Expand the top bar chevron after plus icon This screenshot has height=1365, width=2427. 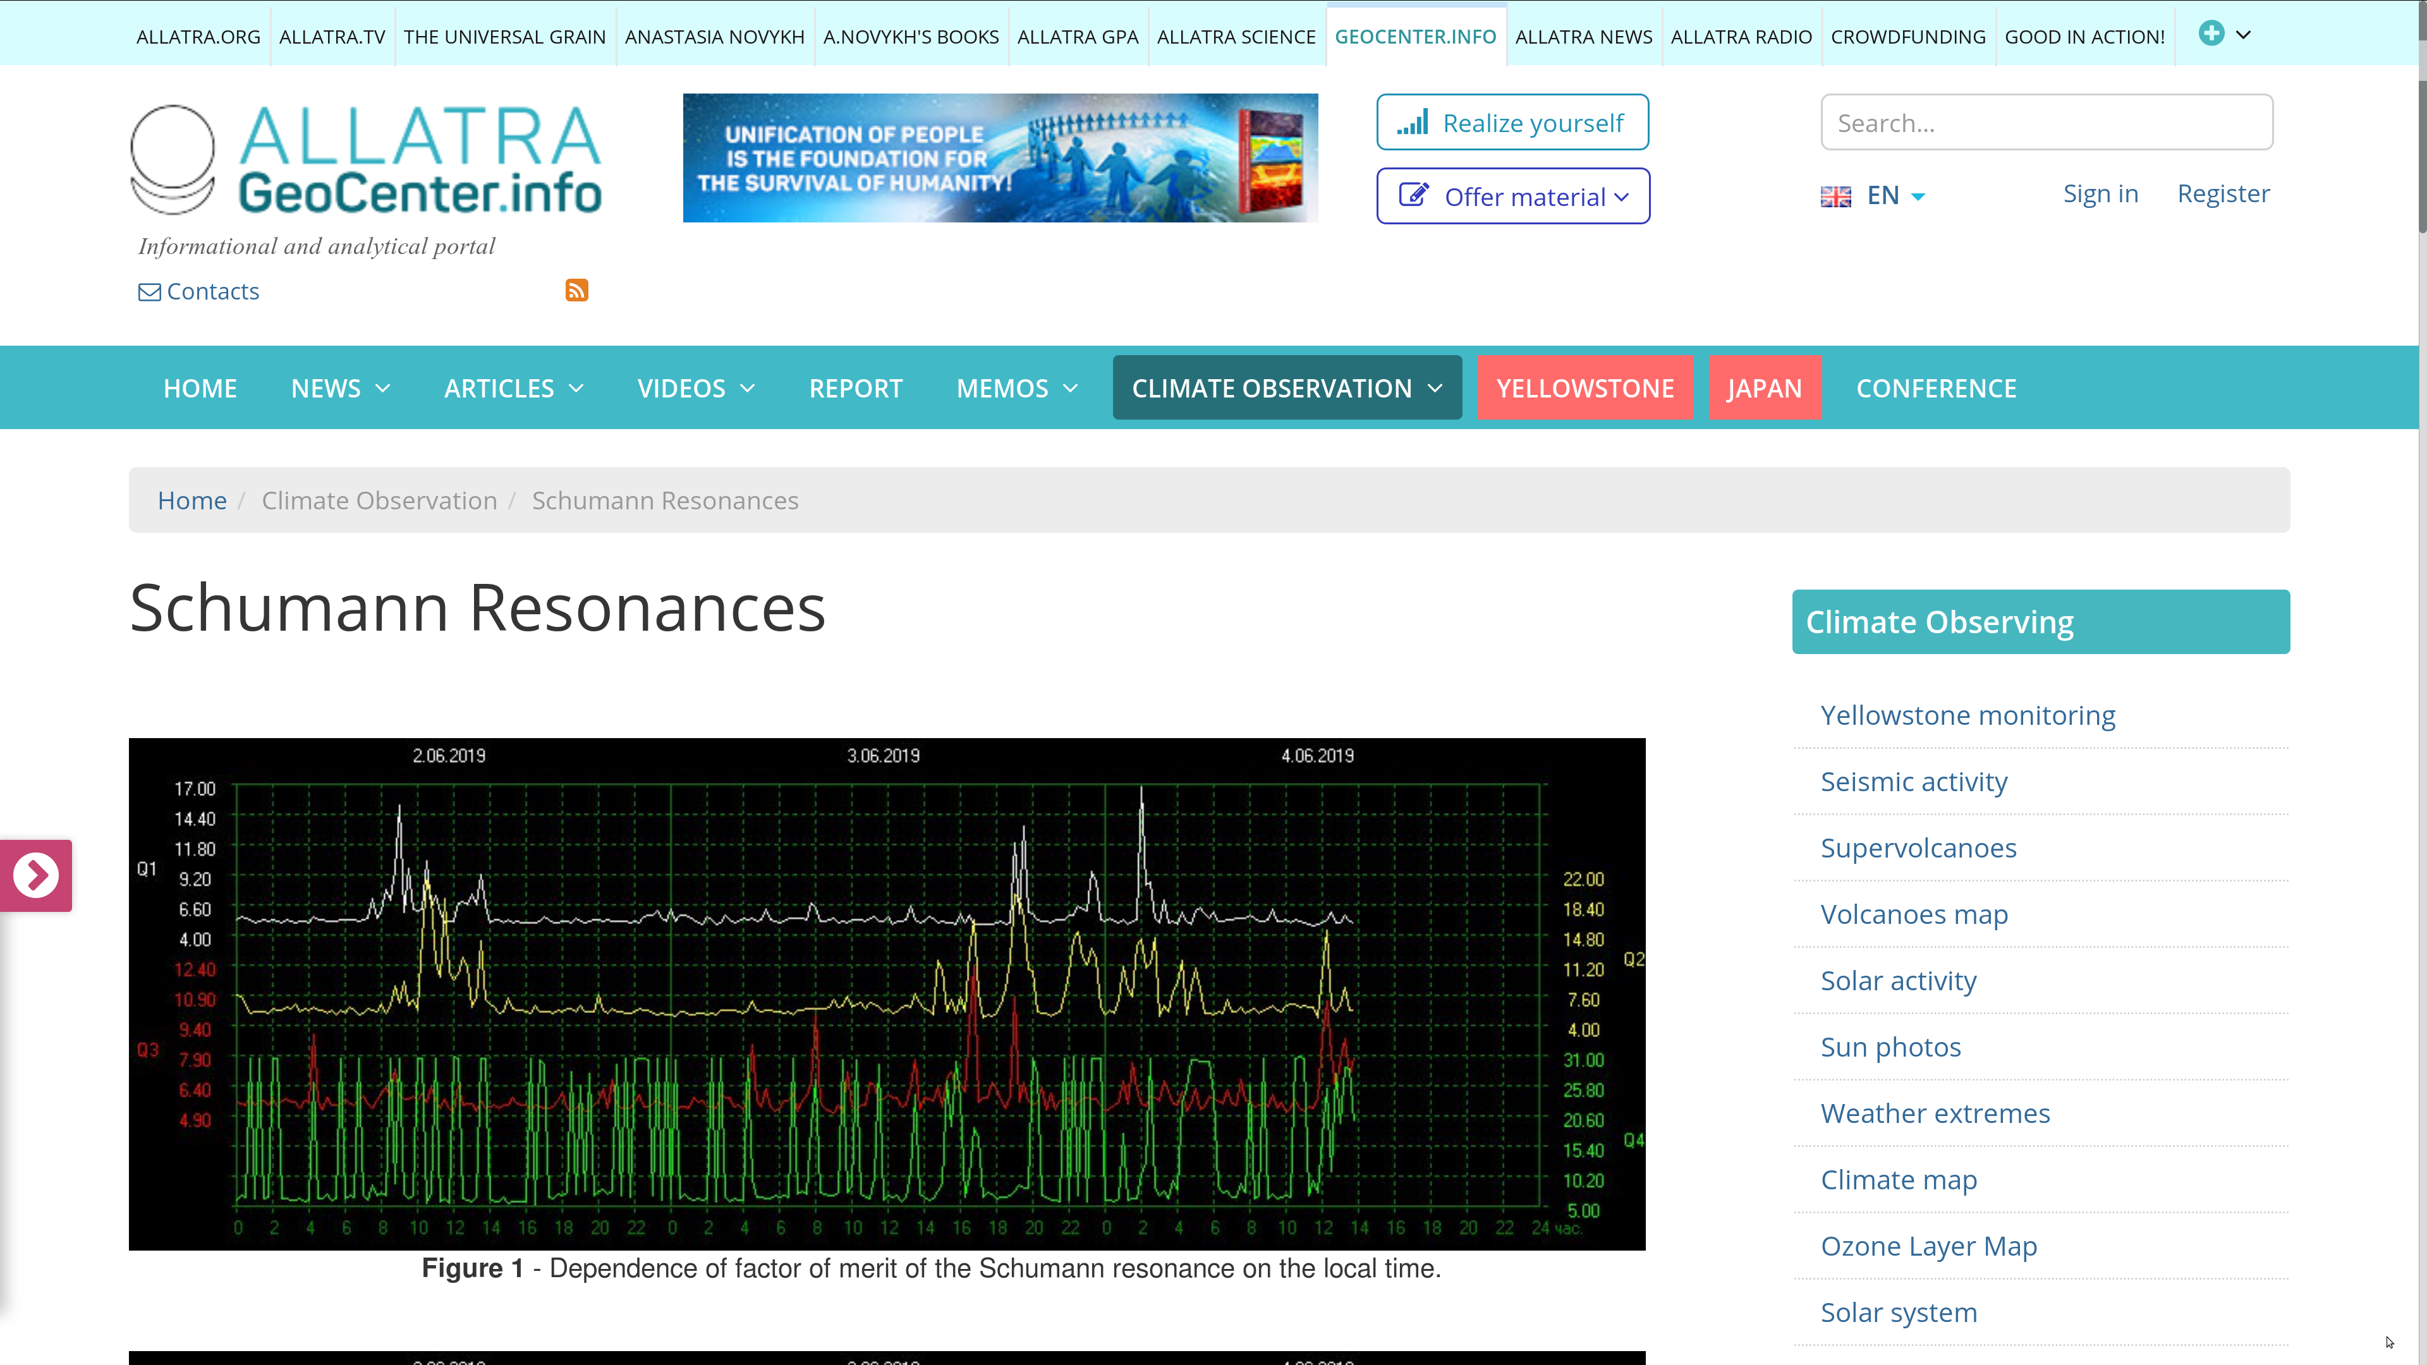(x=2243, y=35)
